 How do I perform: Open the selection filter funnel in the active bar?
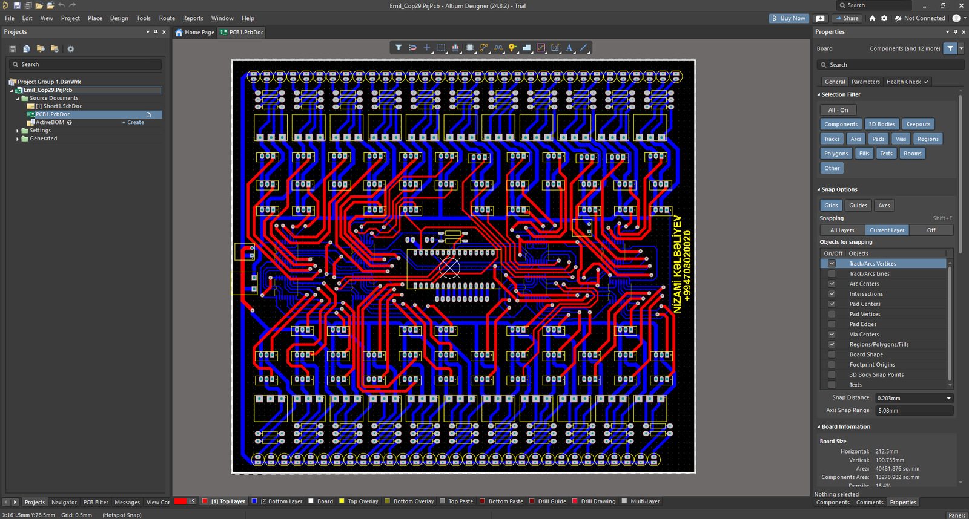coord(399,48)
